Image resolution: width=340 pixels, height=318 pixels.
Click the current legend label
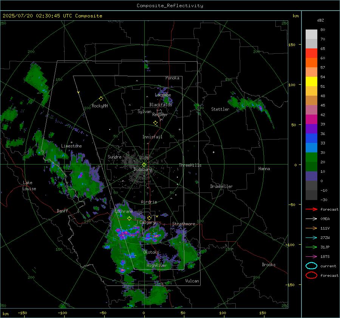point(328,266)
